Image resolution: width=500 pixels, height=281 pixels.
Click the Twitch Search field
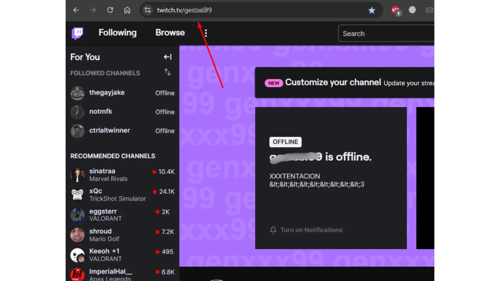pos(386,33)
